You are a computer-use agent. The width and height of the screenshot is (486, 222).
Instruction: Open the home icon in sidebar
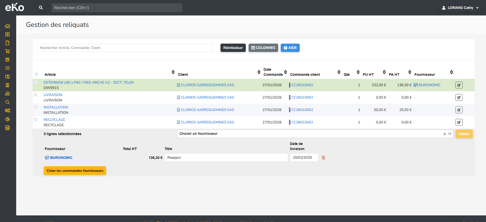click(8, 26)
